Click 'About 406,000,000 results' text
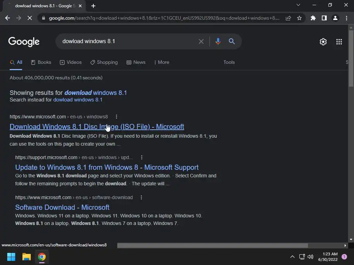Viewport: 354px width, 265px height. point(56,78)
